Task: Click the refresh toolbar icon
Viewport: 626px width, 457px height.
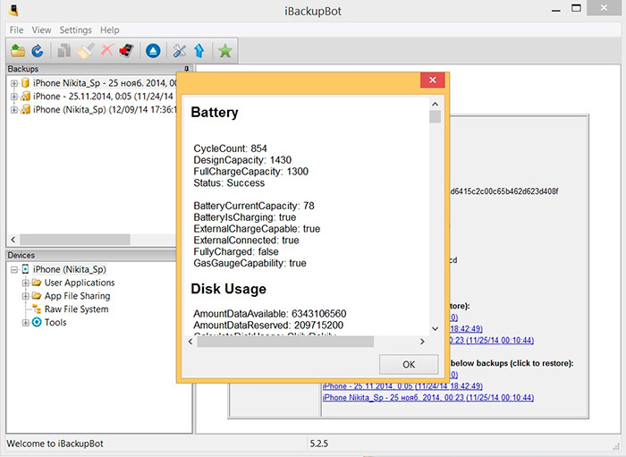Action: click(x=38, y=51)
